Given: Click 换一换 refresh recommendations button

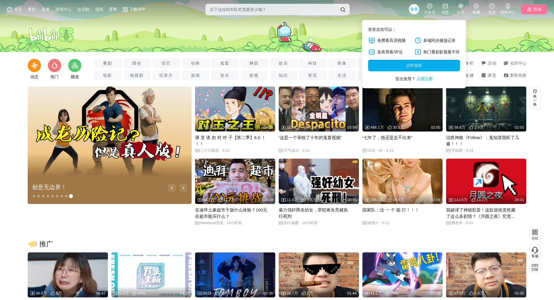Looking at the screenshot, I should click(x=535, y=98).
